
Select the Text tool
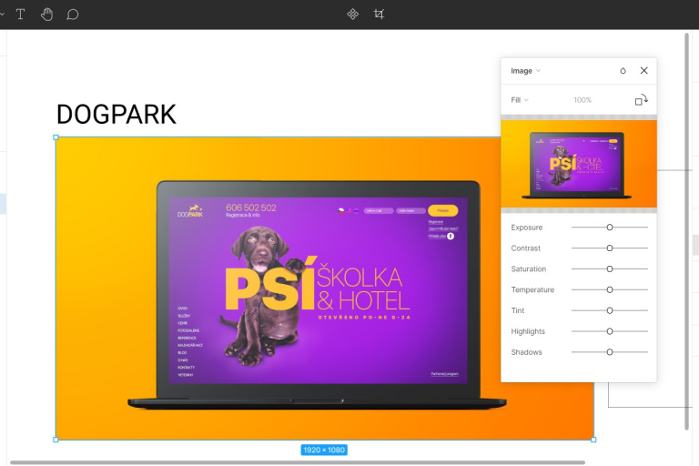click(20, 15)
